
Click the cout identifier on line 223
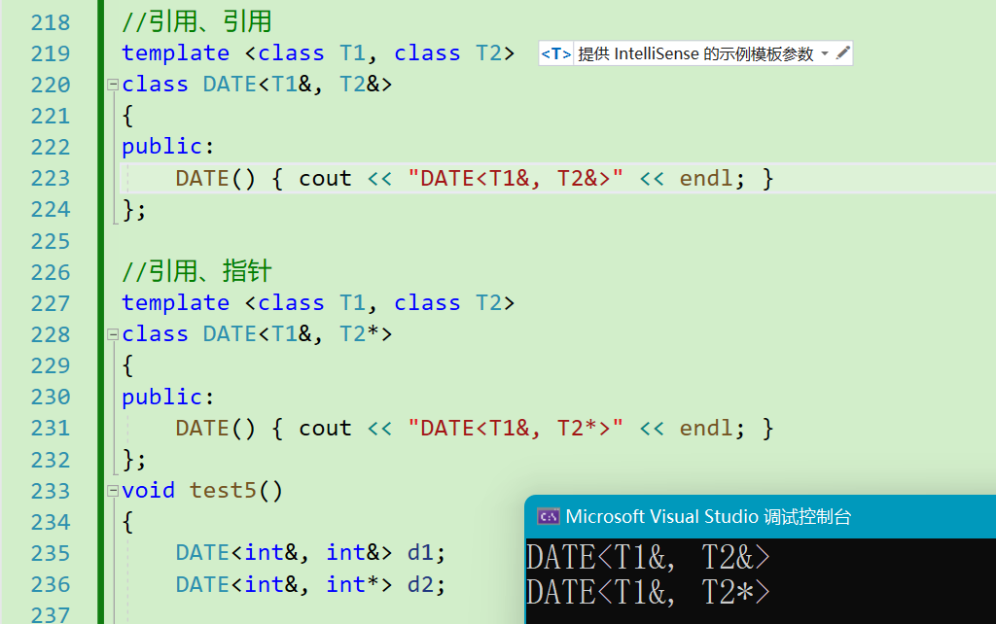325,179
